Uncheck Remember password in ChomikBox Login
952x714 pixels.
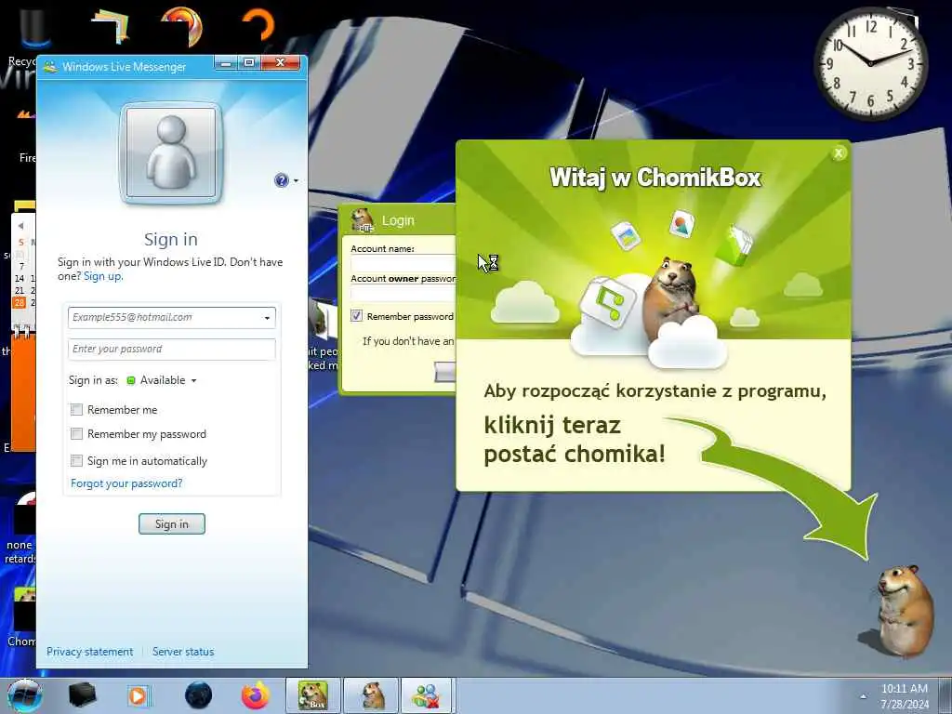(356, 316)
